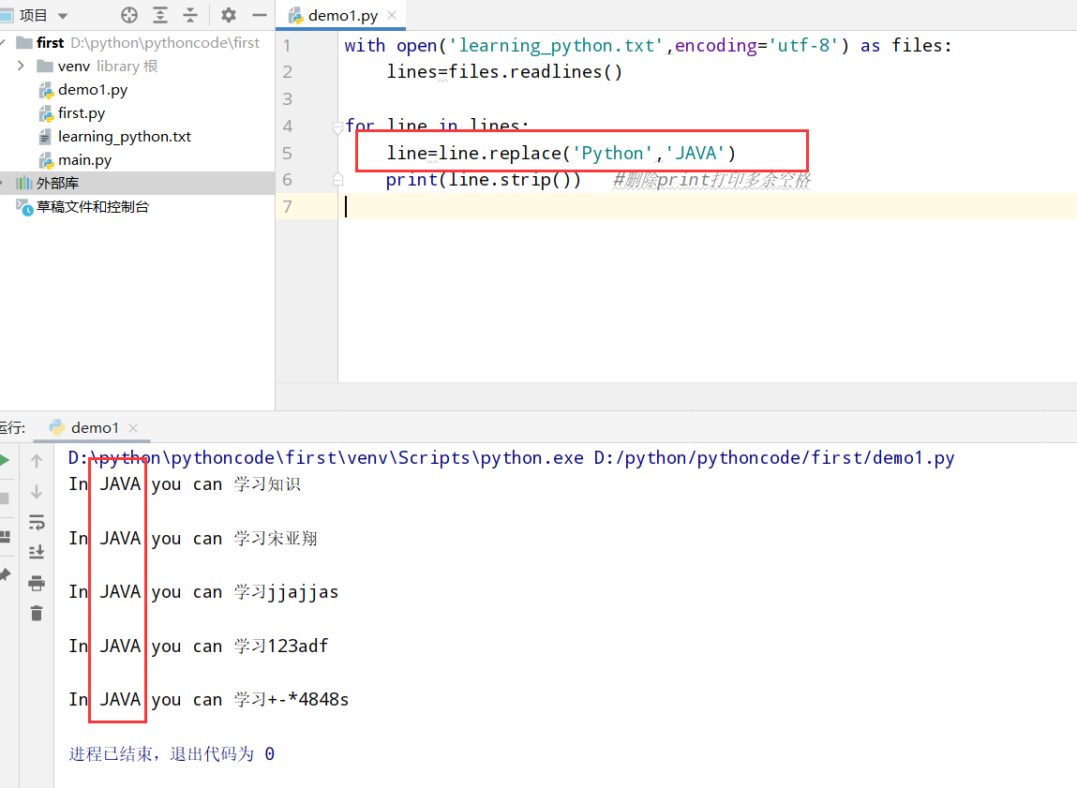The width and height of the screenshot is (1077, 788).
Task: Collapse the first project root folder
Action: [x=4, y=42]
